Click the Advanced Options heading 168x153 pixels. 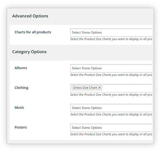pos(30,16)
